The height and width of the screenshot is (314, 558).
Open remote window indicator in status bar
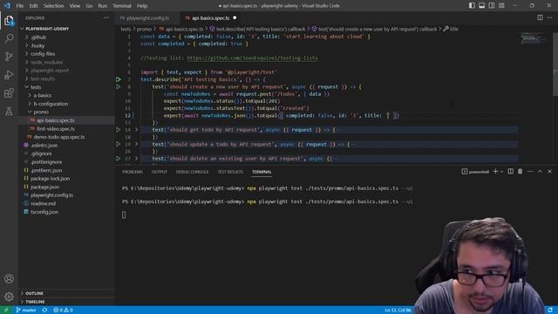(x=6, y=311)
